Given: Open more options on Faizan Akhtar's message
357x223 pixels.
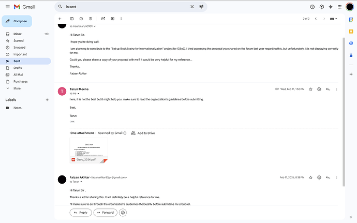Looking at the screenshot, I should coord(336,177).
